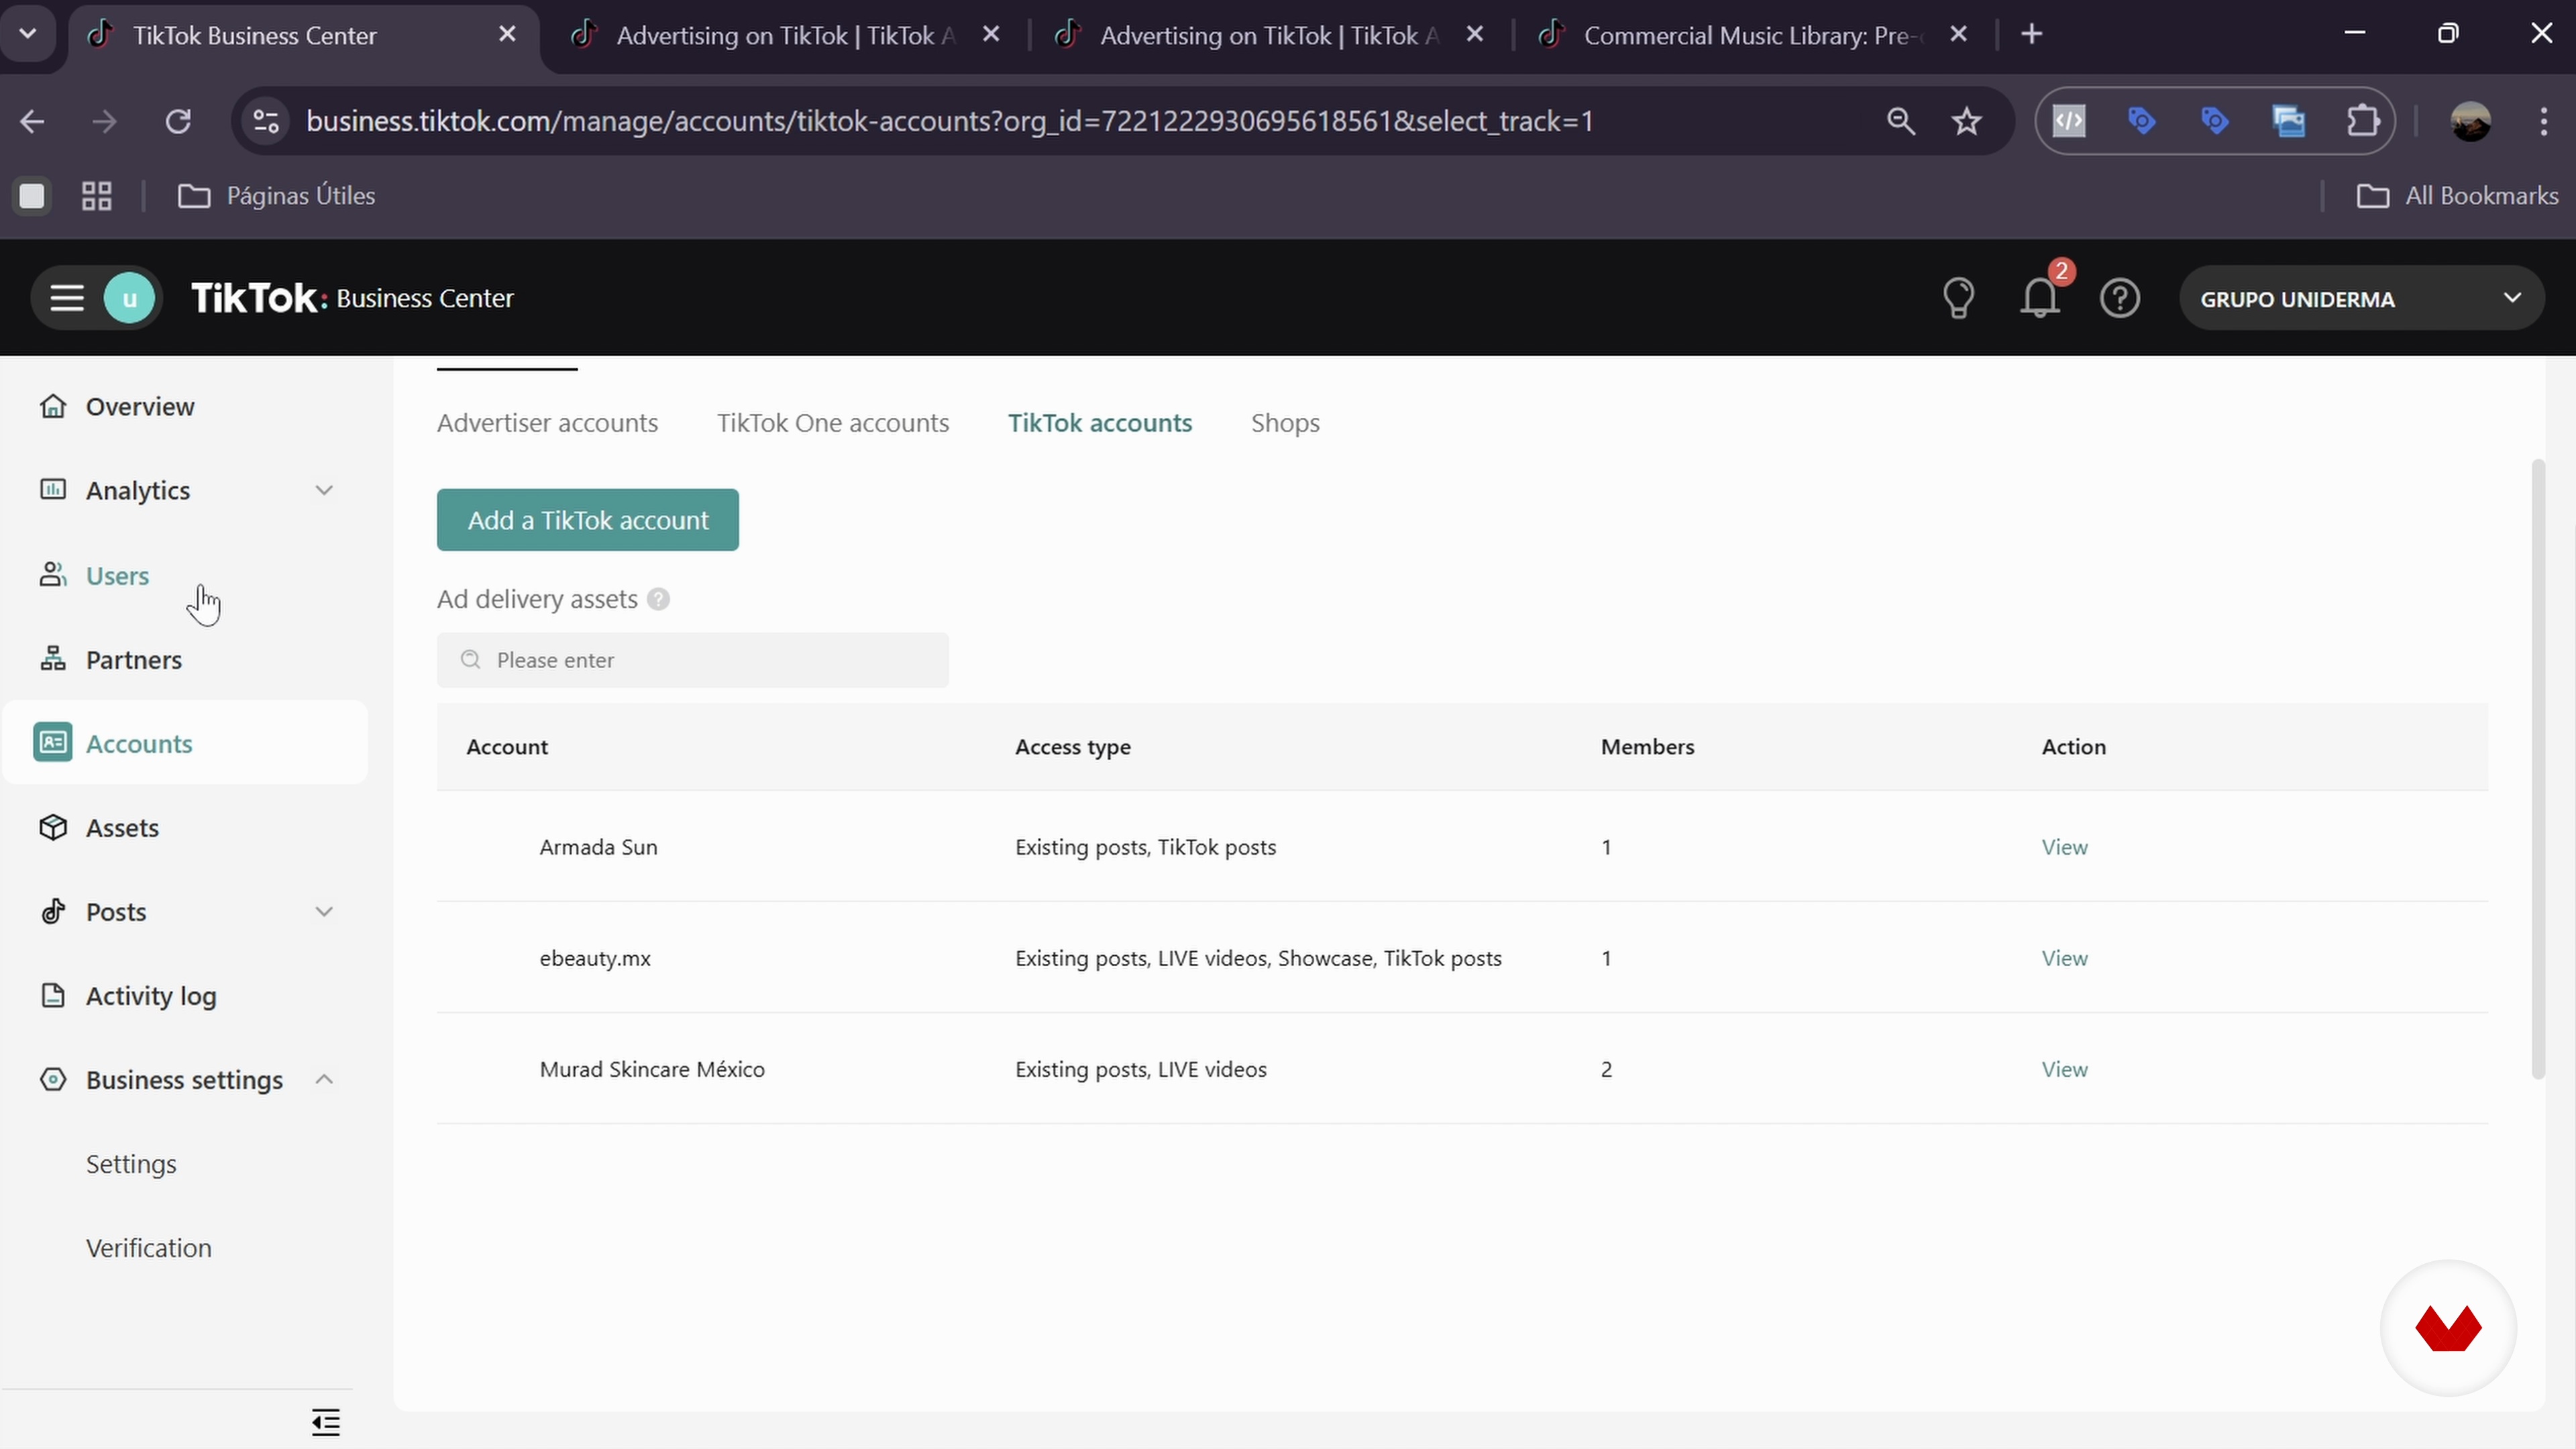2576x1449 pixels.
Task: Expand the GRUPO UNIDERMA organization dropdown
Action: coord(2361,298)
